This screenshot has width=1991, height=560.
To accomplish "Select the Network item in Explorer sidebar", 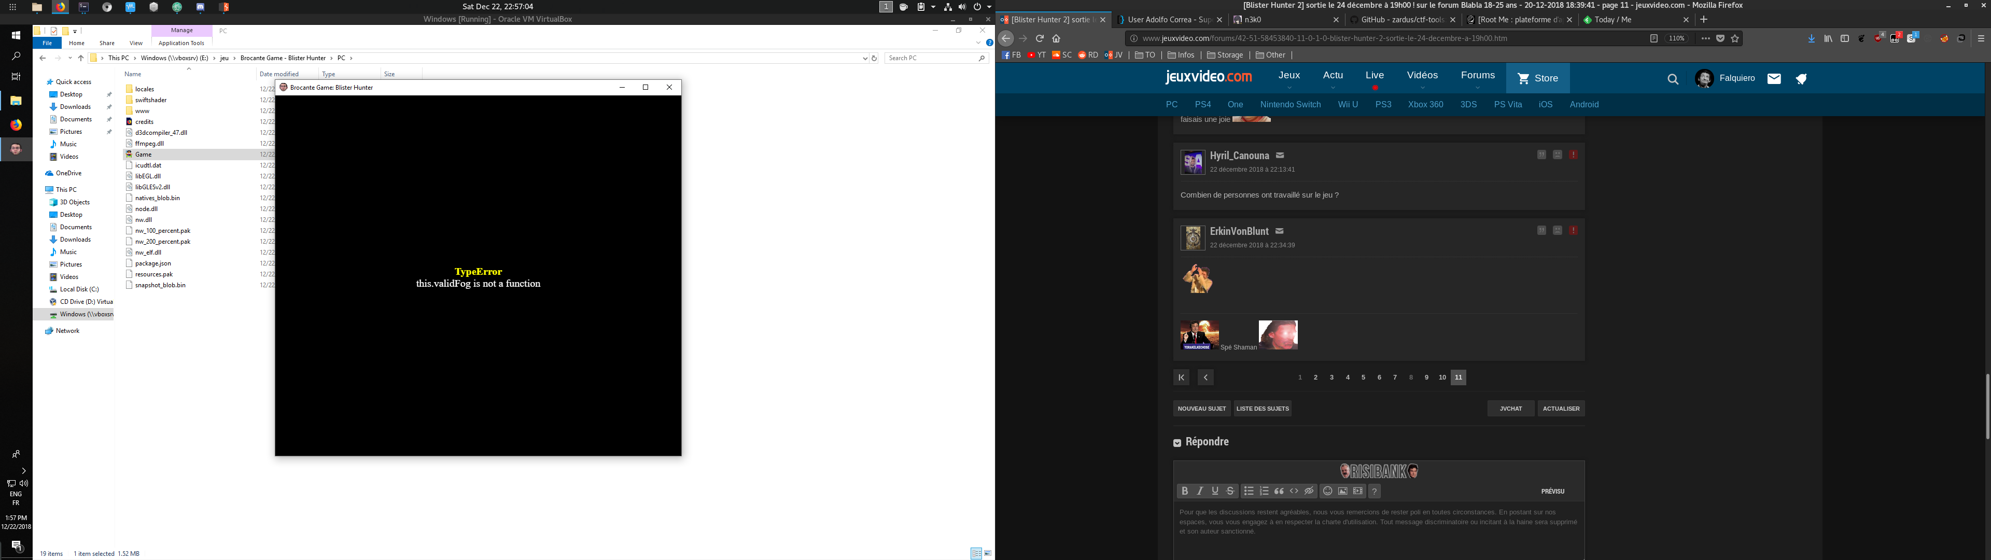I will coord(67,331).
